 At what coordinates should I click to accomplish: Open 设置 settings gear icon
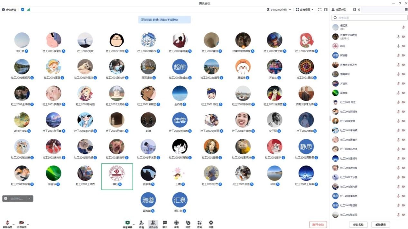click(x=211, y=223)
